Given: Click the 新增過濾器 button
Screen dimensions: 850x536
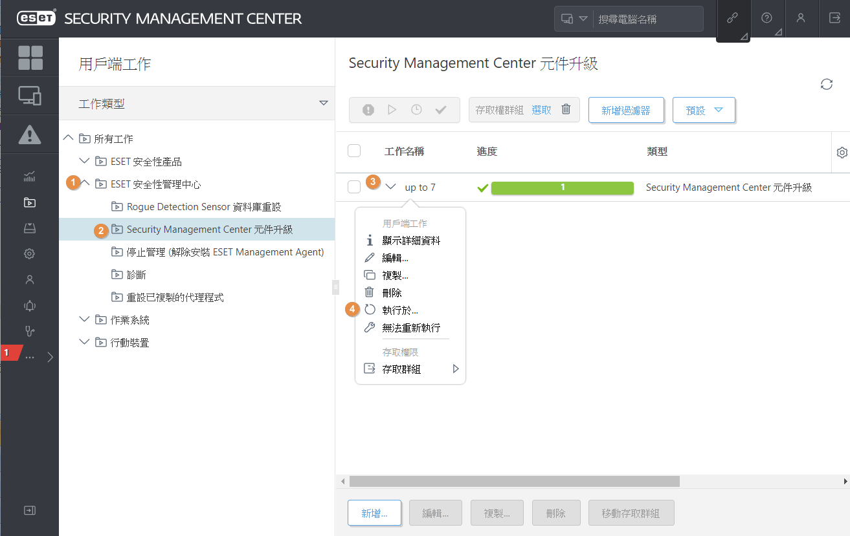Looking at the screenshot, I should tap(626, 110).
